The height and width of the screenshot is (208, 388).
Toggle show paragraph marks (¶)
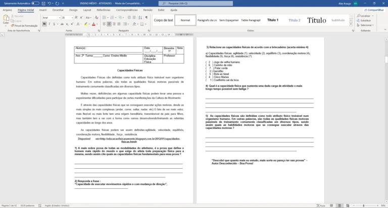point(147,18)
